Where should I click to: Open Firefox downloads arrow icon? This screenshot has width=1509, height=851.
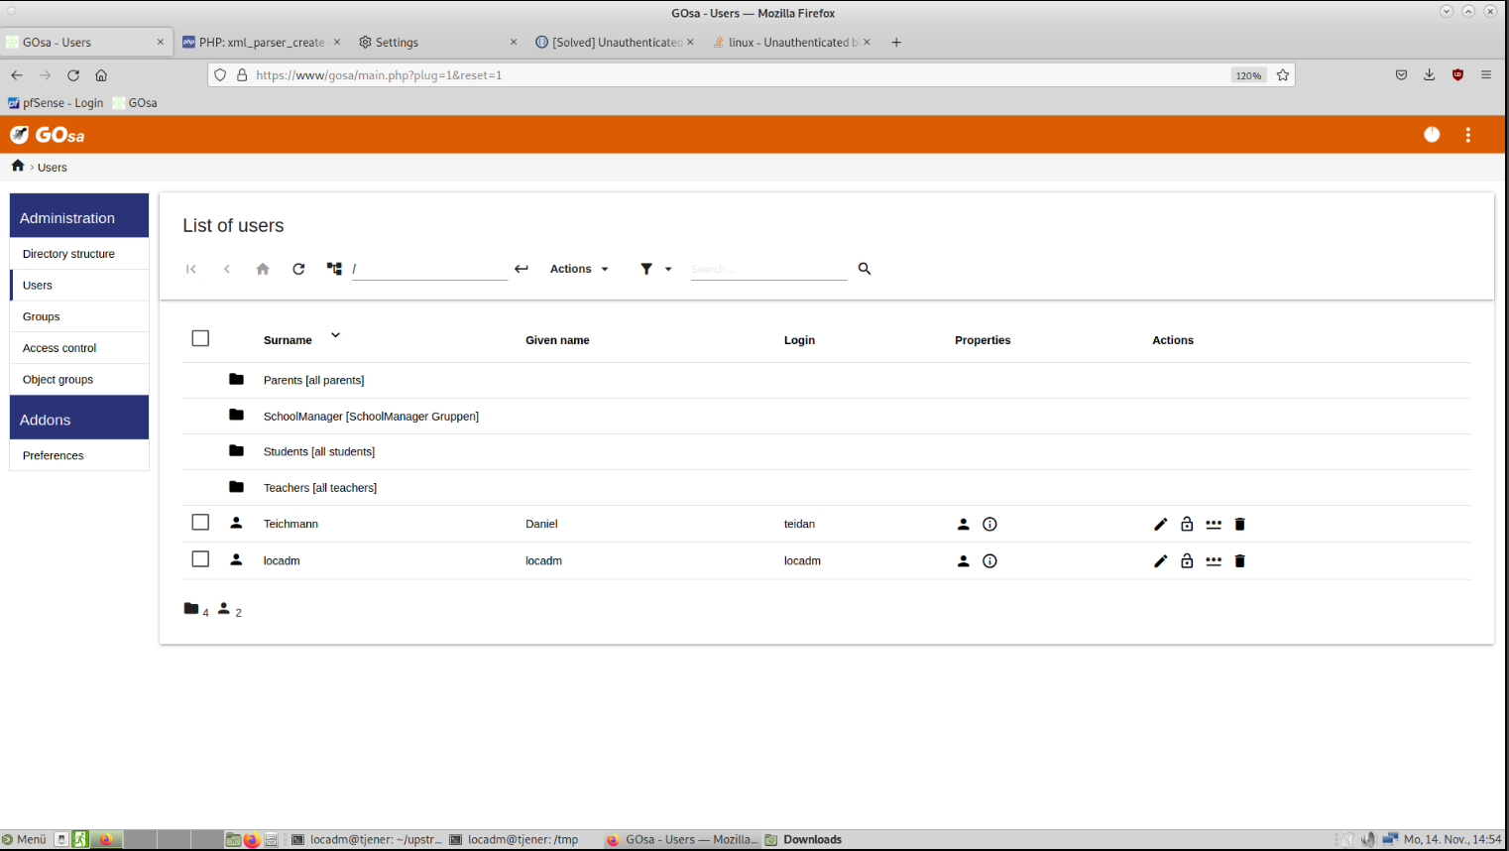(x=1429, y=75)
